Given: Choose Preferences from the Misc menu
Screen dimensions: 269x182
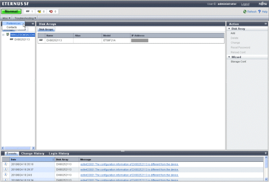Looking at the screenshot, I should [13, 23].
